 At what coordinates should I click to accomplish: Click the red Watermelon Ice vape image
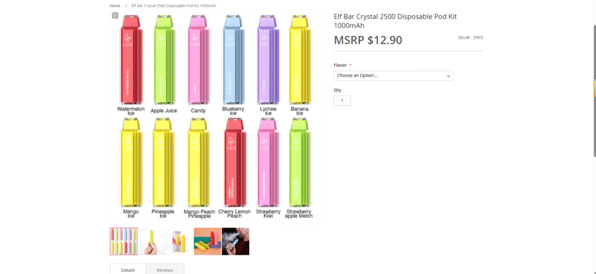[131, 60]
